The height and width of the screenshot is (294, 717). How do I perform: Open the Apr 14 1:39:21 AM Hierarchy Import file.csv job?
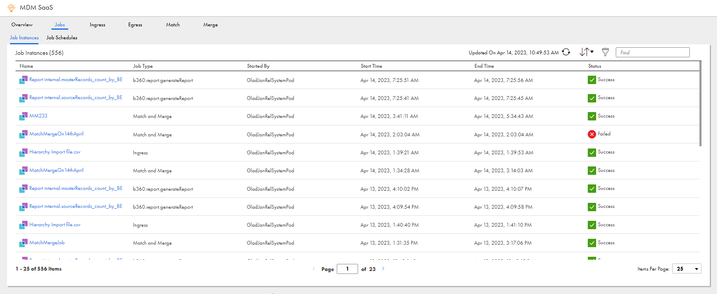tap(55, 152)
